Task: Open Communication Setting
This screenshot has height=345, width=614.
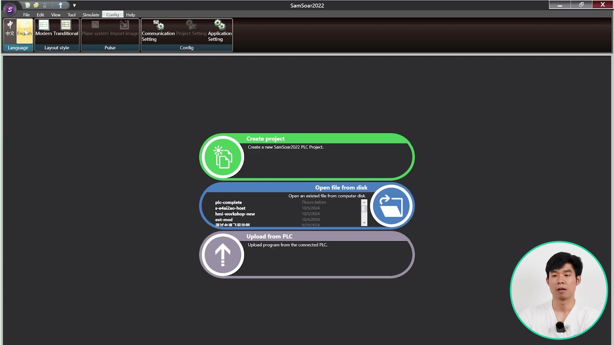Action: point(158,31)
